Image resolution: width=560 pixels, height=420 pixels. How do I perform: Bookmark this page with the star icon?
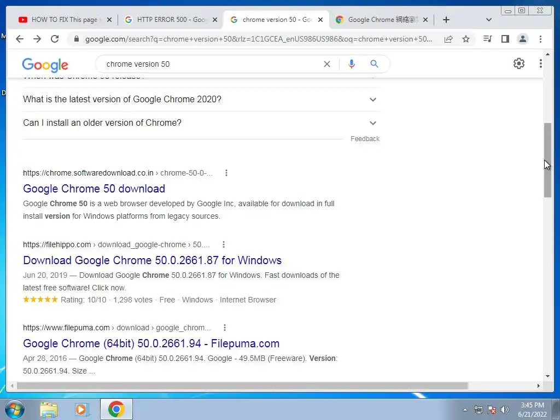[x=466, y=39]
